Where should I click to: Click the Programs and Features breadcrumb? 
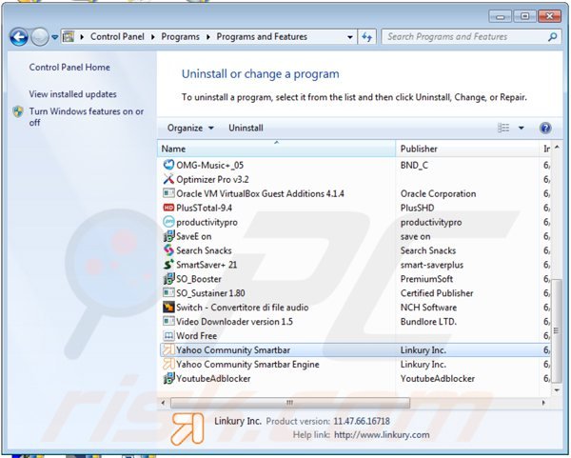click(x=262, y=37)
